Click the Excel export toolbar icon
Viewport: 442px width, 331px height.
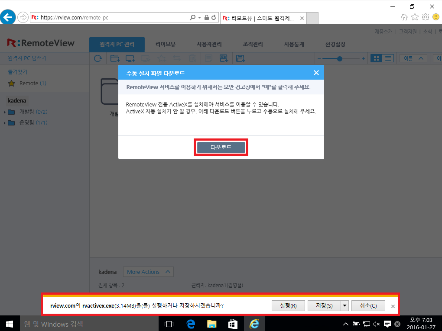pos(224,58)
